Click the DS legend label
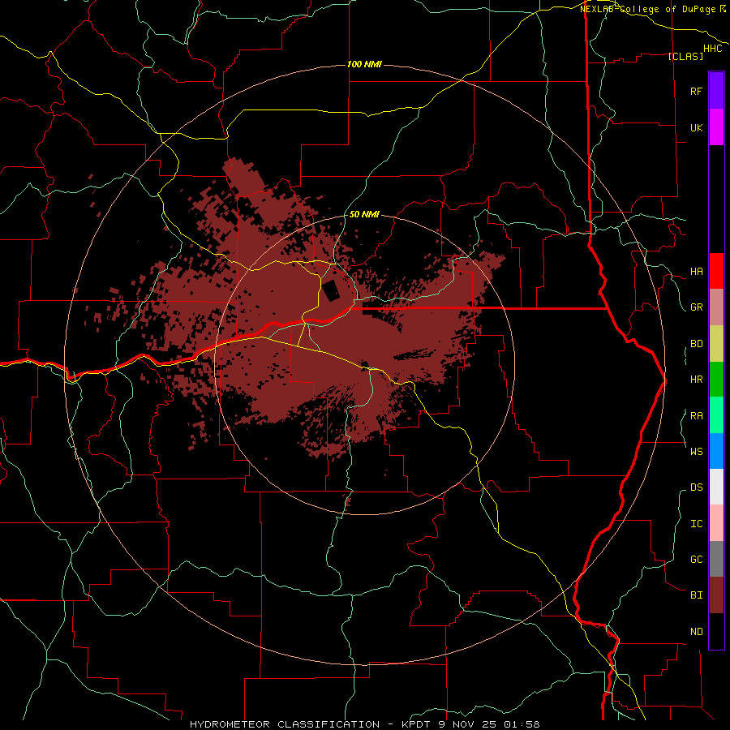Image resolution: width=730 pixels, height=730 pixels. point(696,487)
